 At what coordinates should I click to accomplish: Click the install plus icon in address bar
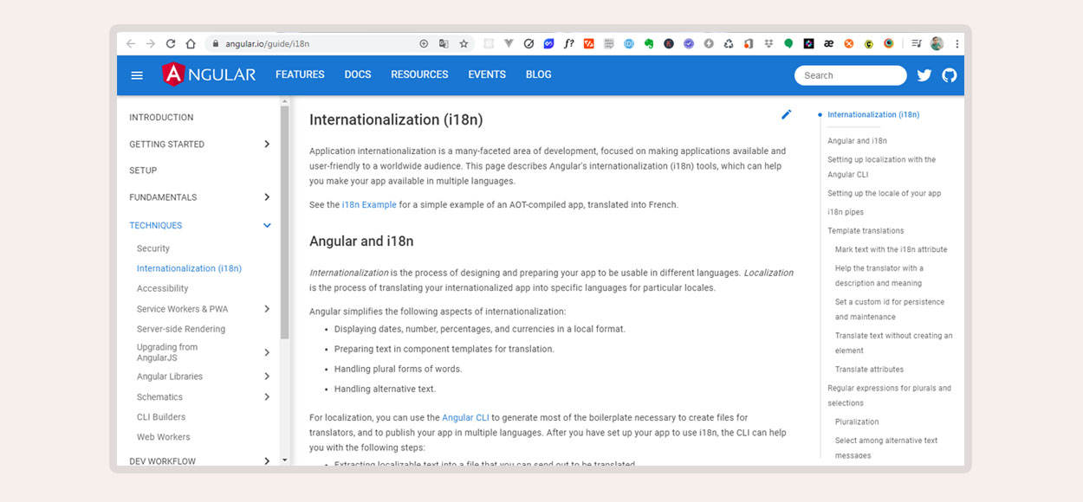pos(424,43)
